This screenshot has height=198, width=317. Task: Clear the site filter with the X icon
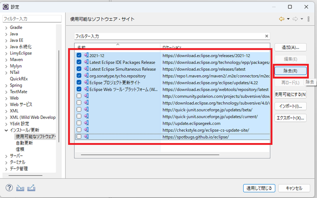[267, 36]
